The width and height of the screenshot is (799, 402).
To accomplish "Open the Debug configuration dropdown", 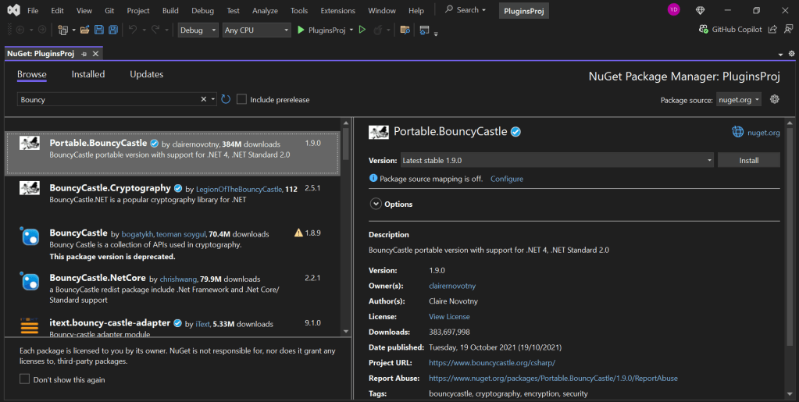I will (x=198, y=30).
